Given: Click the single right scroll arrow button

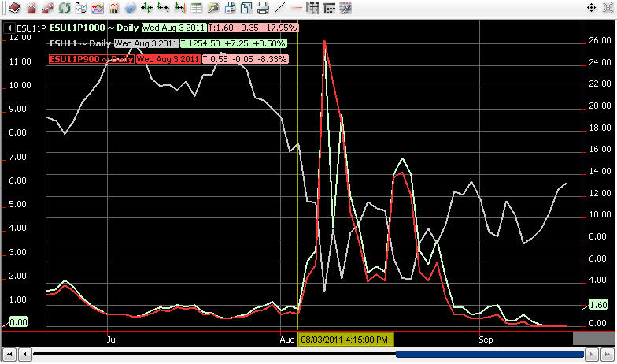Looking at the screenshot, I should point(592,354).
